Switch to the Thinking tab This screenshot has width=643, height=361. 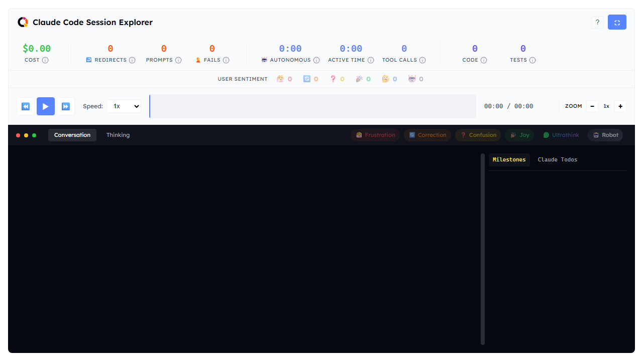[118, 135]
